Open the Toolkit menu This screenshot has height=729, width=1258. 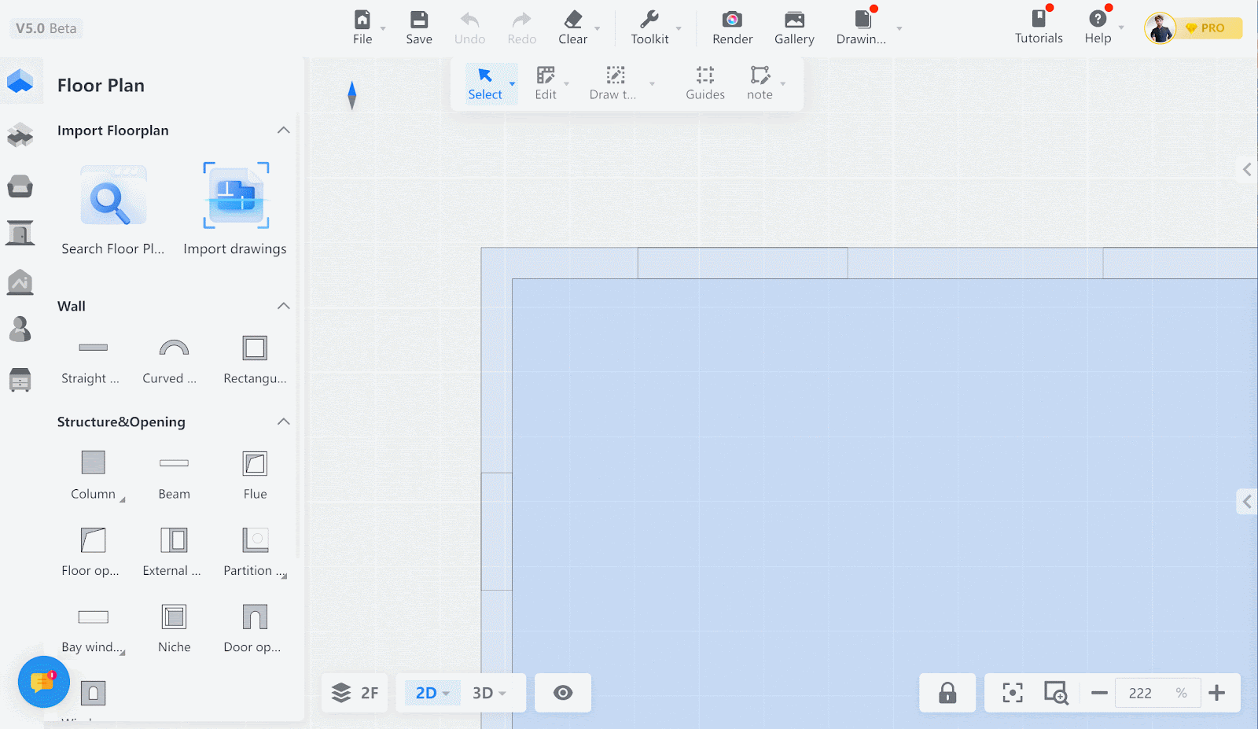[649, 28]
